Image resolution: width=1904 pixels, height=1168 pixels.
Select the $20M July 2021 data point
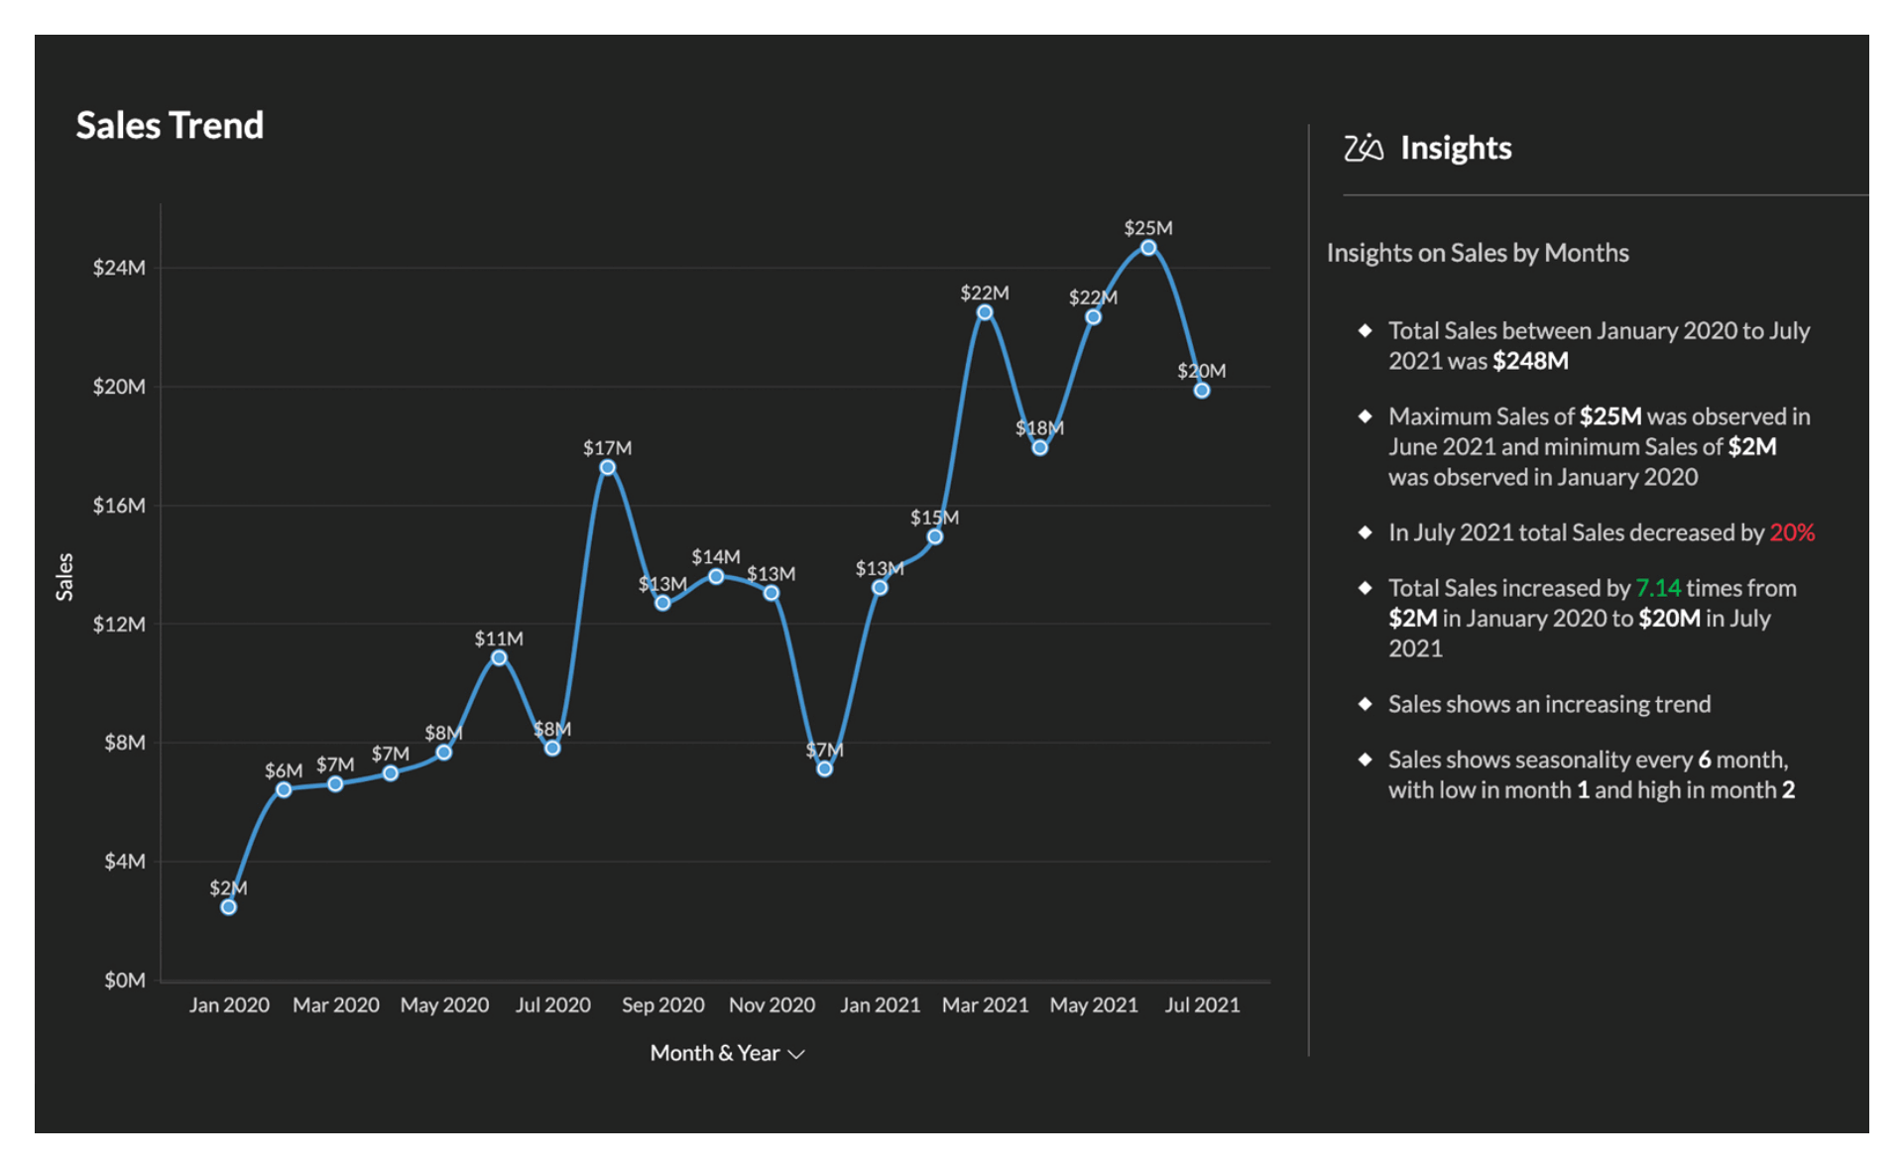[x=1202, y=391]
